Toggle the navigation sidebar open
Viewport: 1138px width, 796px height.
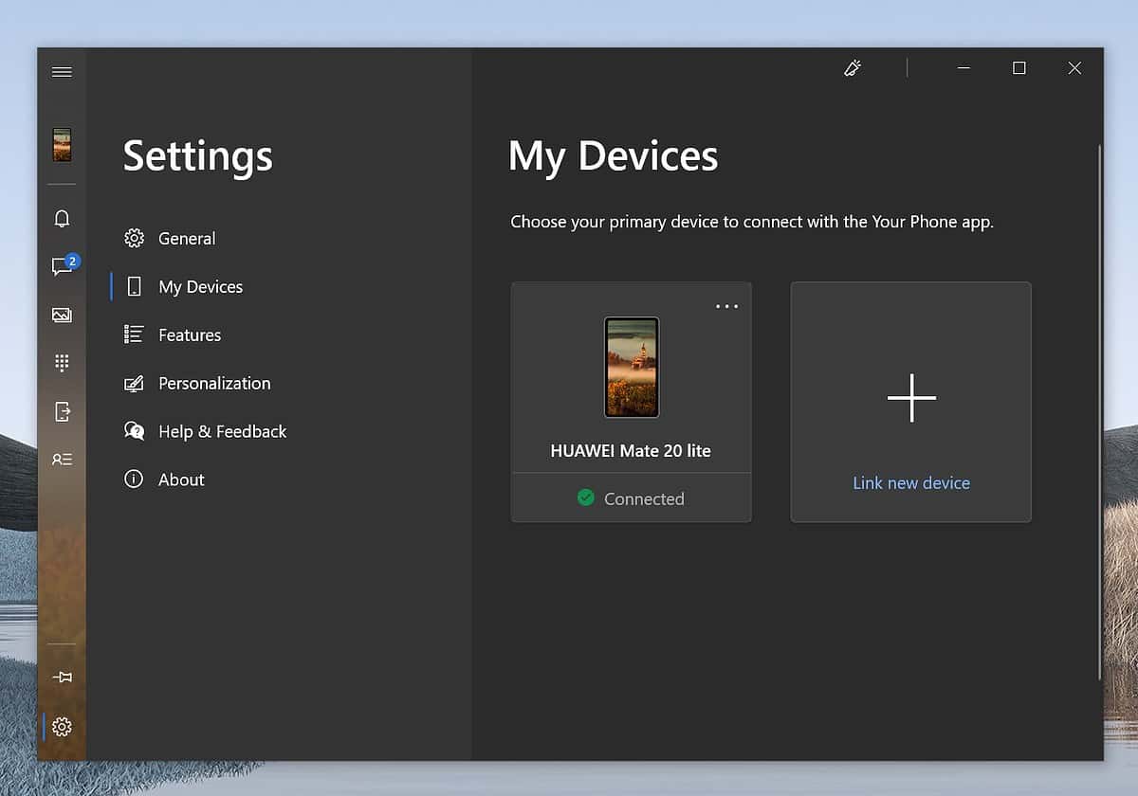click(x=62, y=71)
